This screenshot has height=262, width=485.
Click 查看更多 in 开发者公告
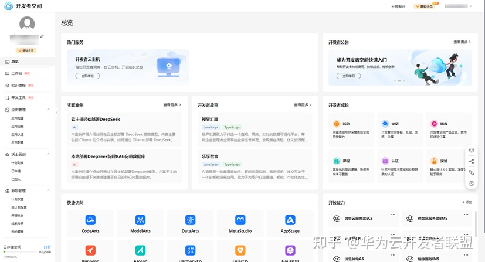point(462,42)
